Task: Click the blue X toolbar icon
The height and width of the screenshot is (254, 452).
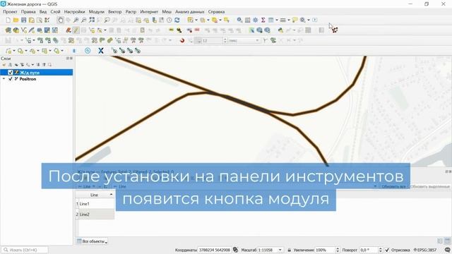Action: click(x=100, y=51)
